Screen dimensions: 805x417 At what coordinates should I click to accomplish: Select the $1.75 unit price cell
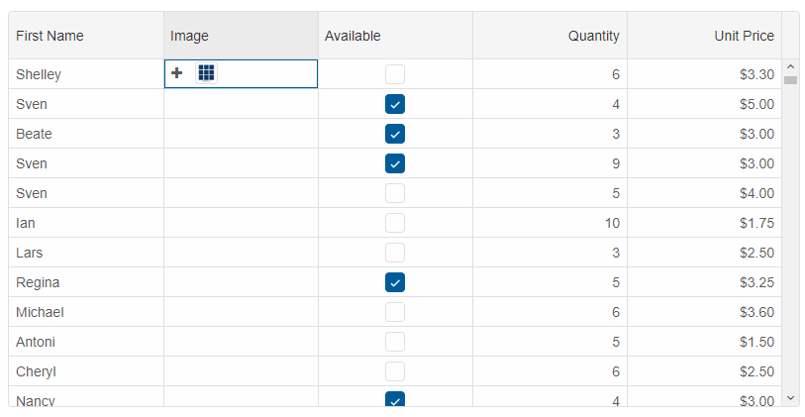(704, 223)
